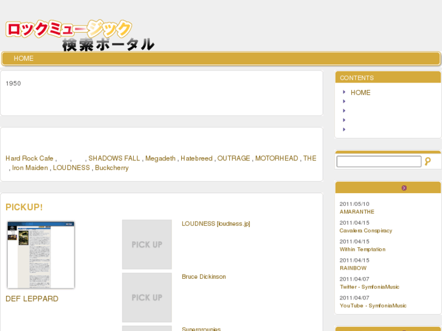
Task: Open HOME in the gold navigation bar
Action: tap(24, 58)
